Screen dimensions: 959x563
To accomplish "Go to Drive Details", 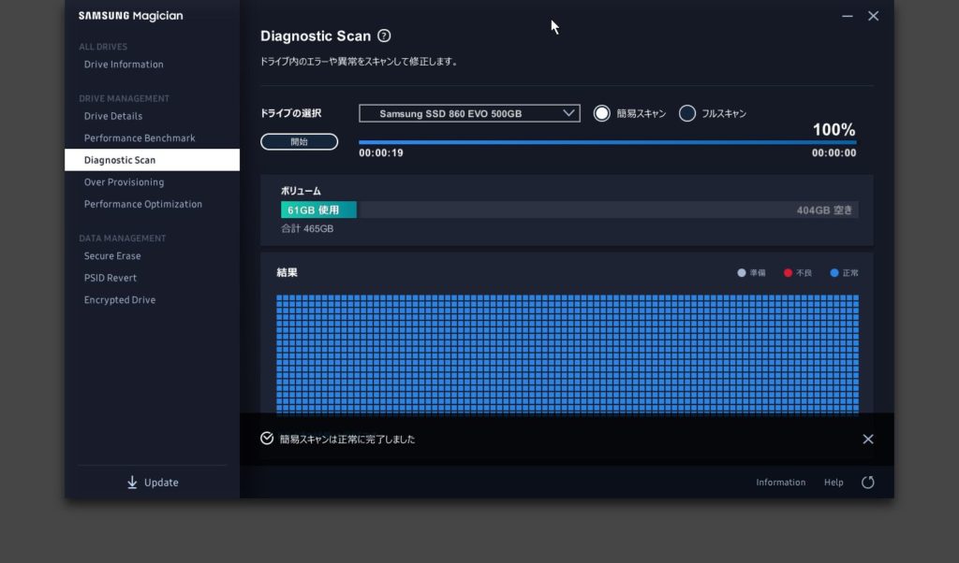I will point(113,116).
